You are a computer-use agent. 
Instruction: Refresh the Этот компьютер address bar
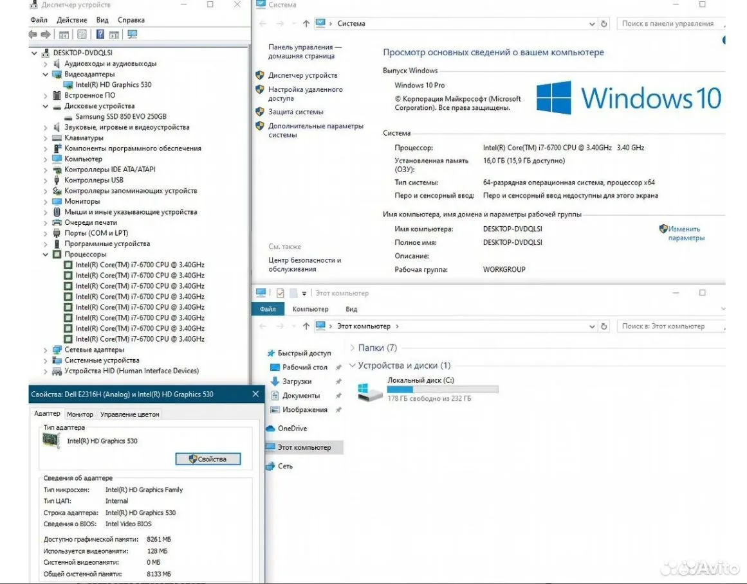pos(604,326)
